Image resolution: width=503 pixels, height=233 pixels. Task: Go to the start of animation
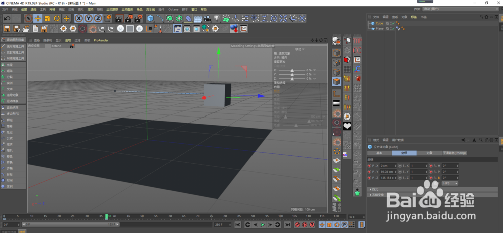(238, 225)
